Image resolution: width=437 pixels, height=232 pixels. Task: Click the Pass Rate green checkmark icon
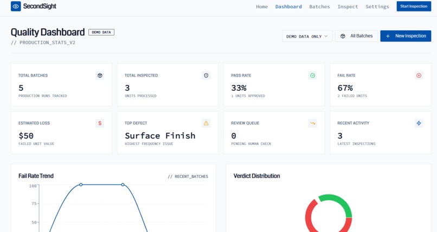tap(312, 75)
